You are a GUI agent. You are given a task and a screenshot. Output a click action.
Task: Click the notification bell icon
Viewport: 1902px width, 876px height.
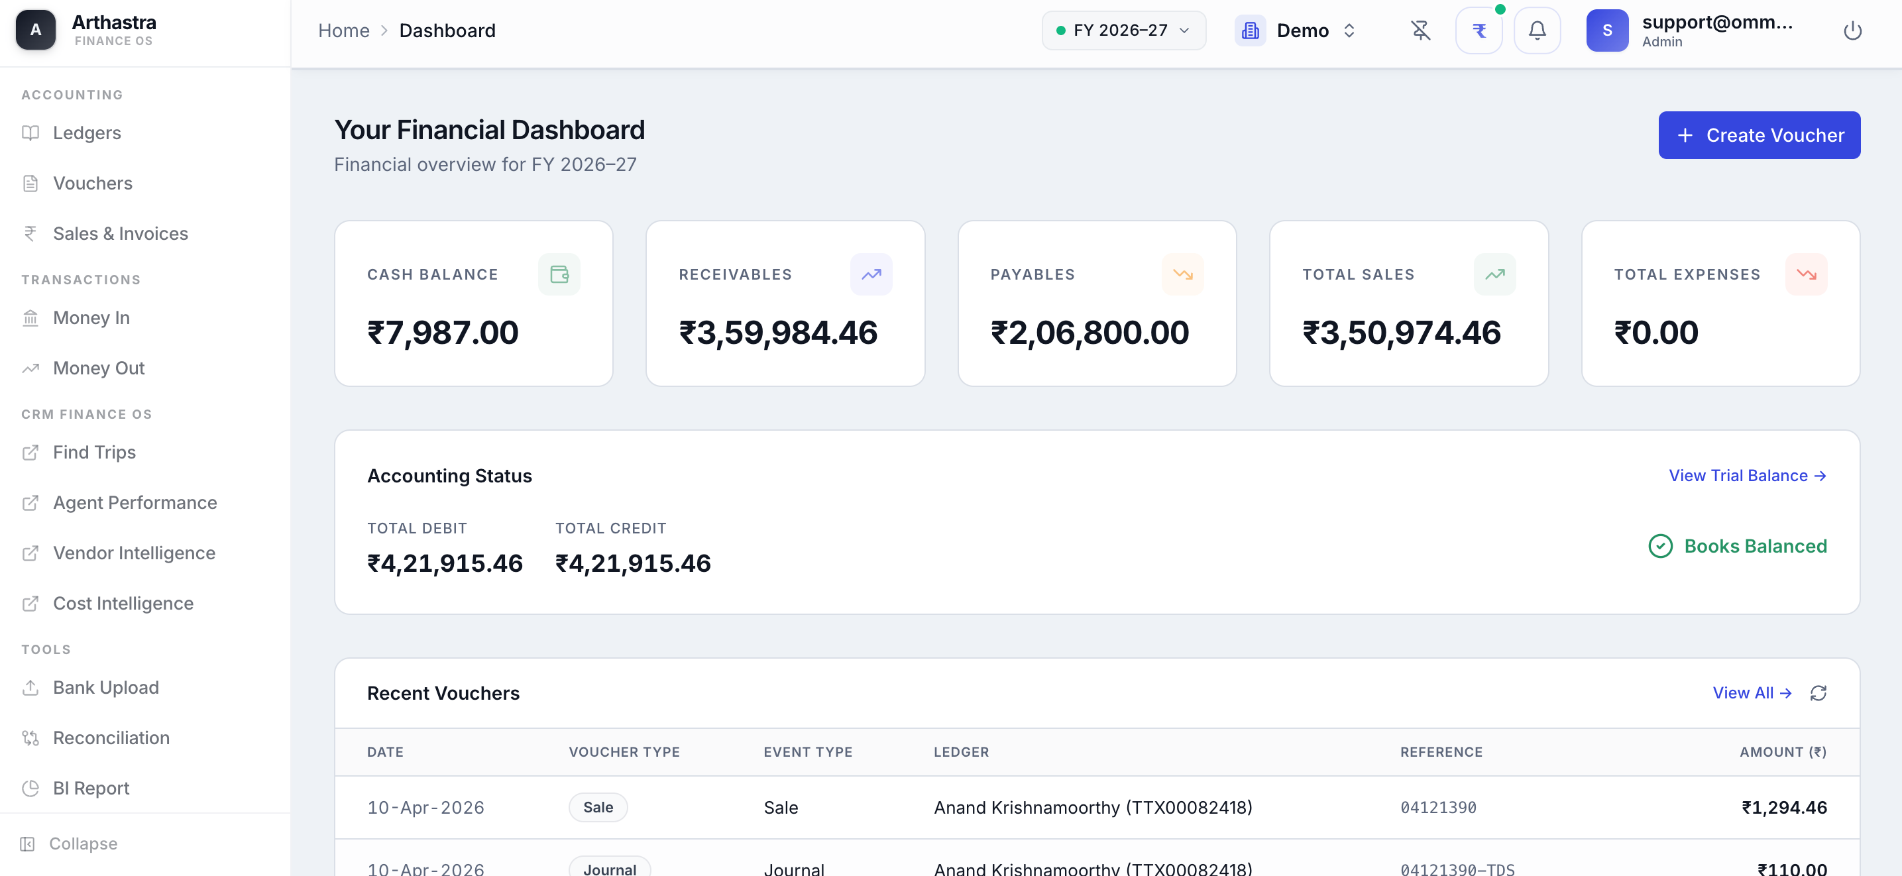(x=1537, y=30)
